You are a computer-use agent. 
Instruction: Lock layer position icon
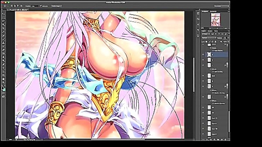212,42
